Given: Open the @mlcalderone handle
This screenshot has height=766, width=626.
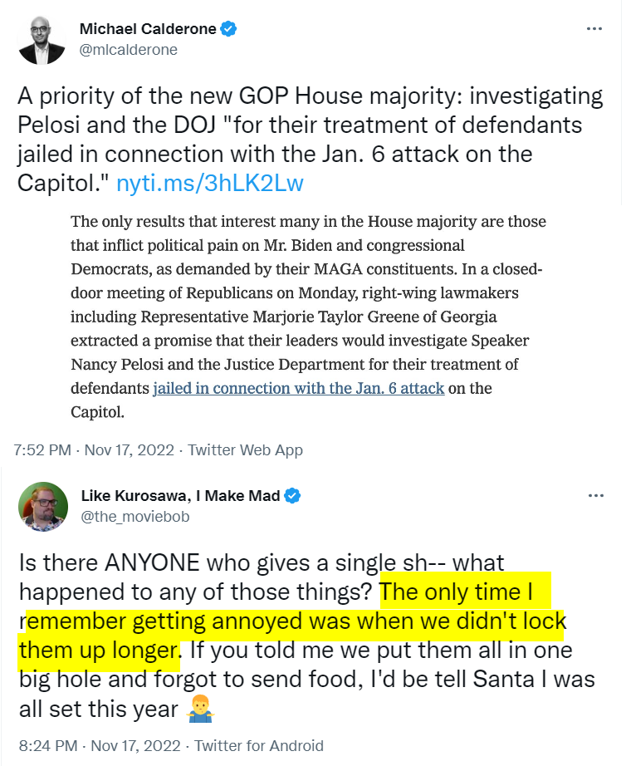Looking at the screenshot, I should (128, 49).
